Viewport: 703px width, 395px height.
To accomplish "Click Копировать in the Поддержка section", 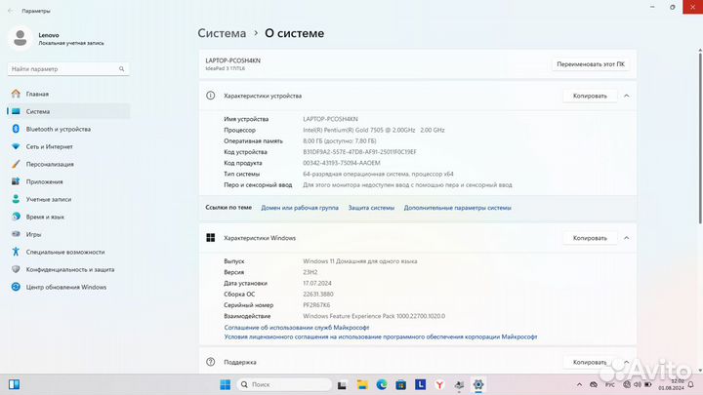I will pos(590,362).
